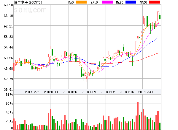Screen dimensions: 178x130
Task: Click the MA20 legend label
Action: (120, 2)
